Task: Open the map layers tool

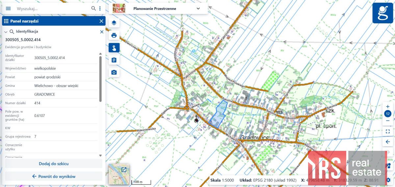Action: (114, 23)
